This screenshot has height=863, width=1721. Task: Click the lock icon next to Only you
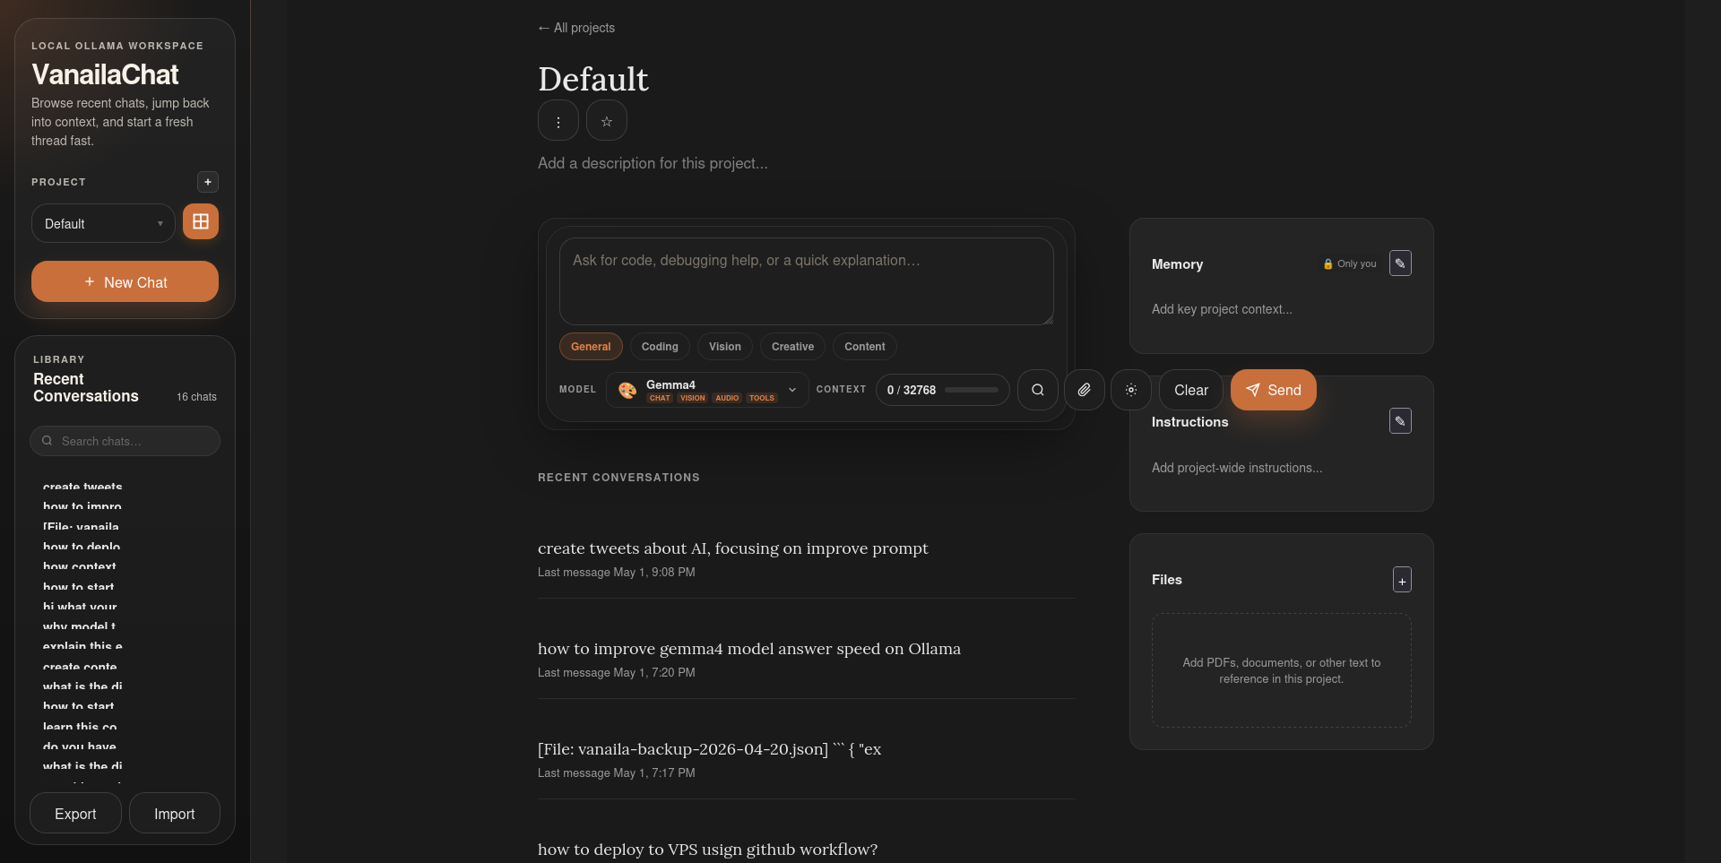point(1328,264)
